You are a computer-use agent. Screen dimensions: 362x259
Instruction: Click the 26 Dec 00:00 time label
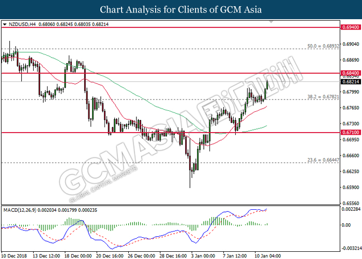(141, 256)
